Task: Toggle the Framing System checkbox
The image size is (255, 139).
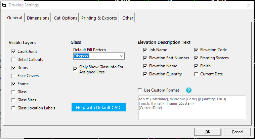Action: pos(196,58)
